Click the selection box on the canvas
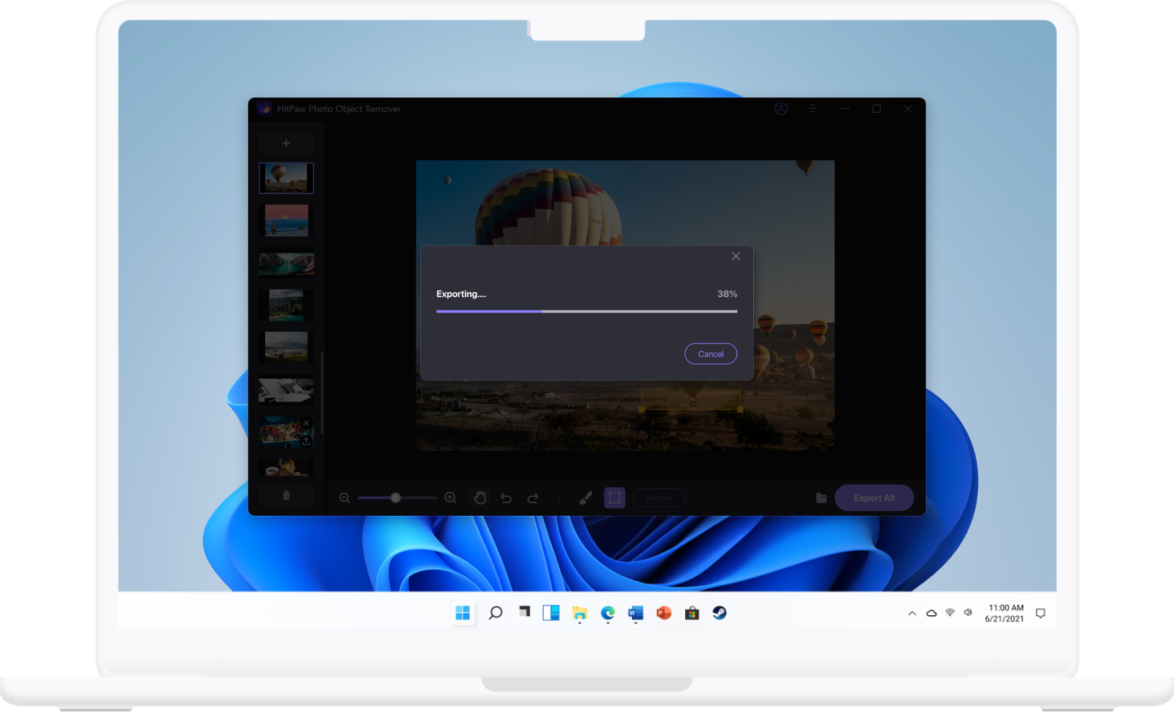The image size is (1174, 712). tap(691, 395)
